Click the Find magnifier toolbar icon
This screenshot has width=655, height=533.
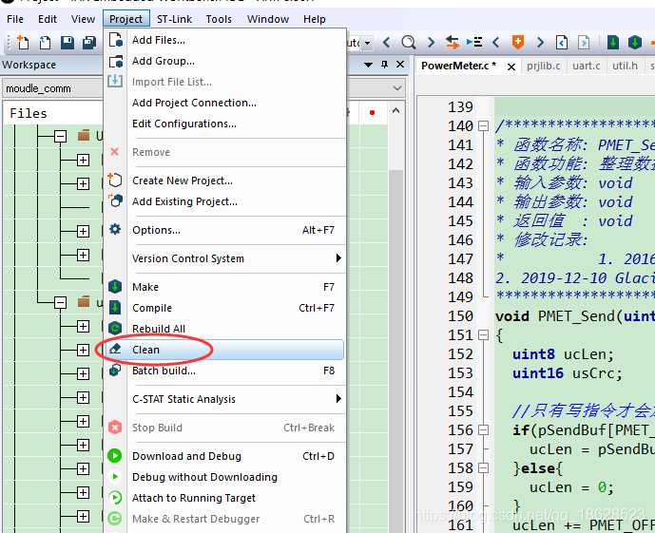[409, 42]
